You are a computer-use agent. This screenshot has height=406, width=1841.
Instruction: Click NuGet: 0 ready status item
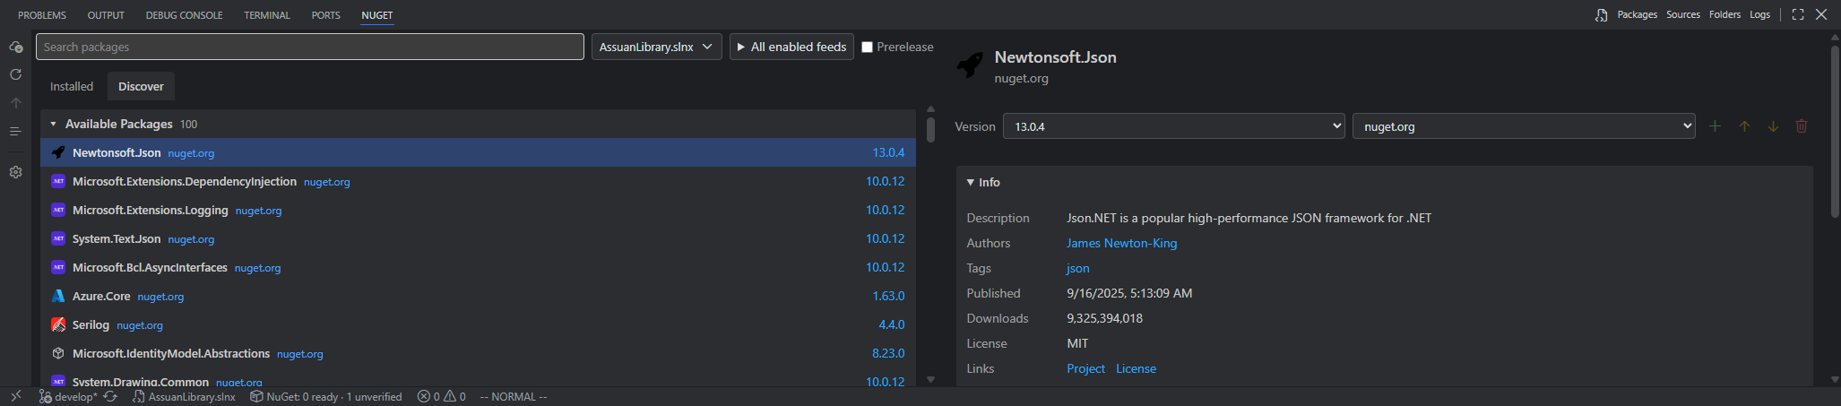(x=326, y=396)
